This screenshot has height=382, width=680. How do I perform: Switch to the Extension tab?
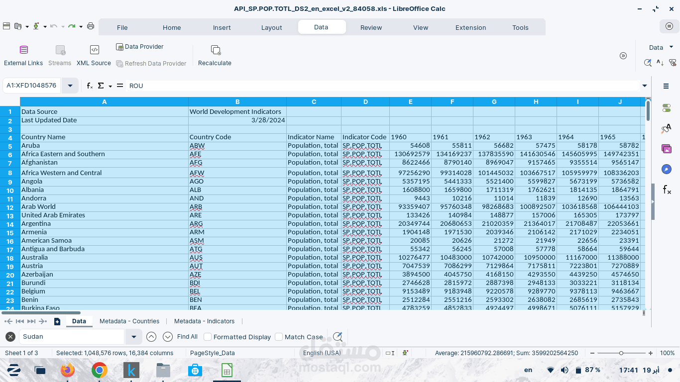tap(471, 27)
